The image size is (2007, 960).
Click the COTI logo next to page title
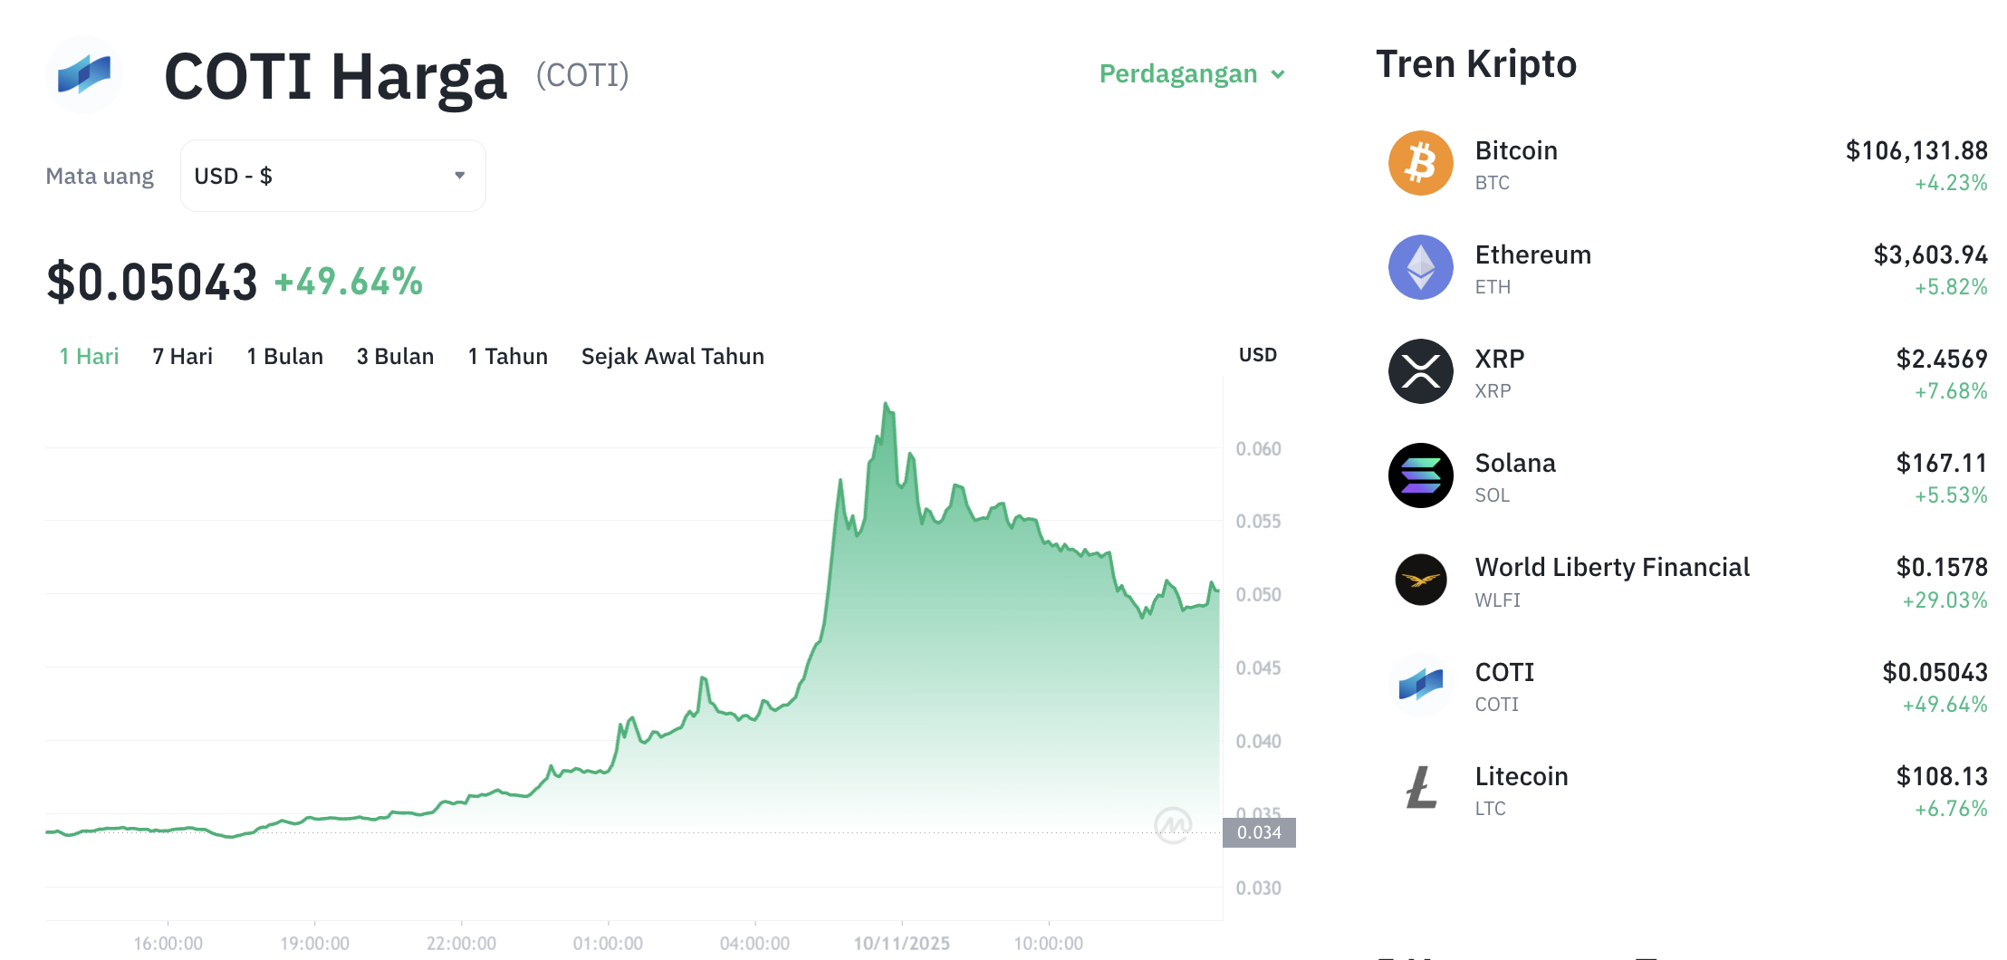[84, 74]
